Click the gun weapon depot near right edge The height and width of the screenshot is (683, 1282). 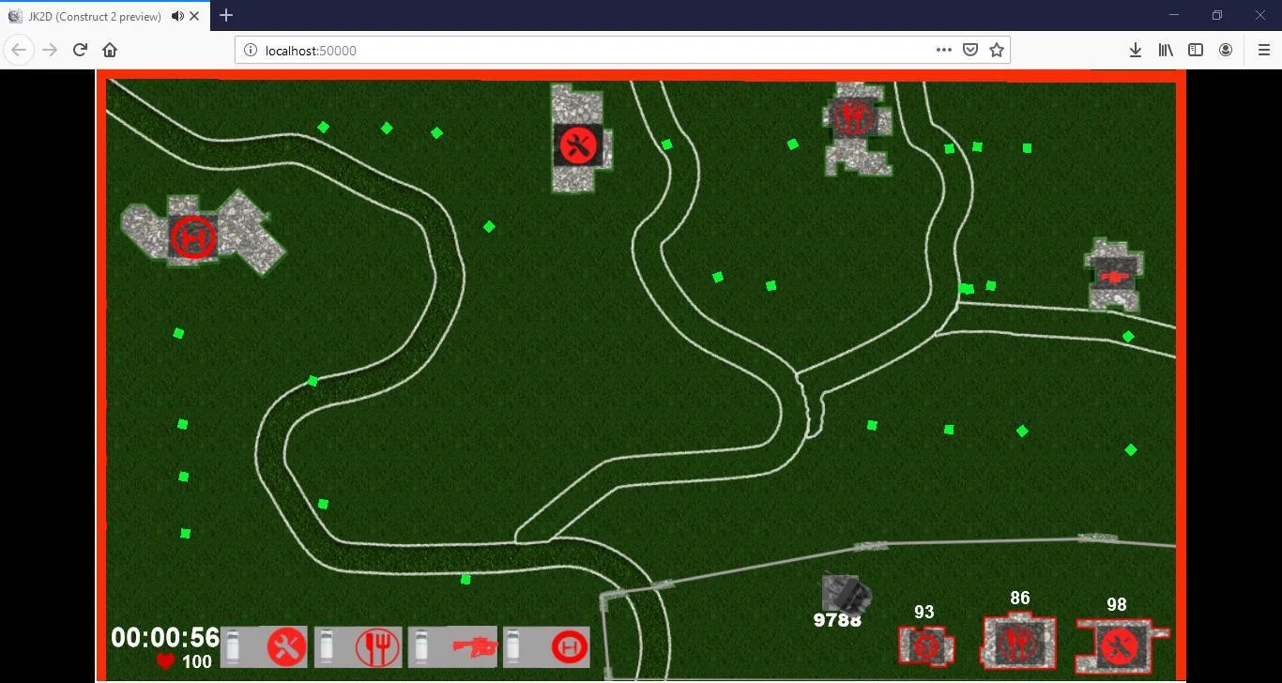(1113, 275)
